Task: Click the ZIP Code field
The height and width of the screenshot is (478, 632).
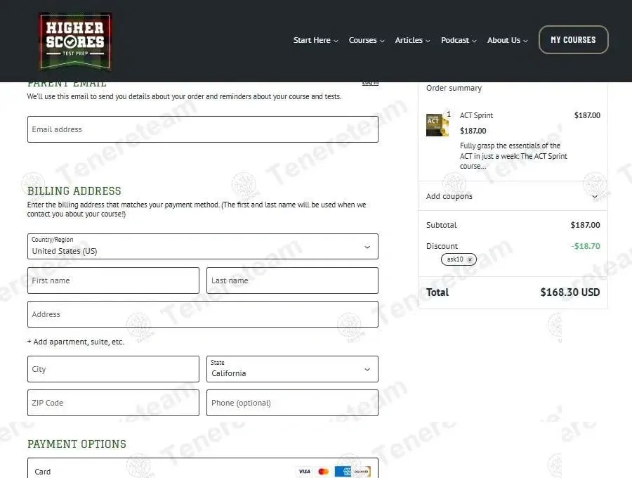Action: tap(113, 403)
